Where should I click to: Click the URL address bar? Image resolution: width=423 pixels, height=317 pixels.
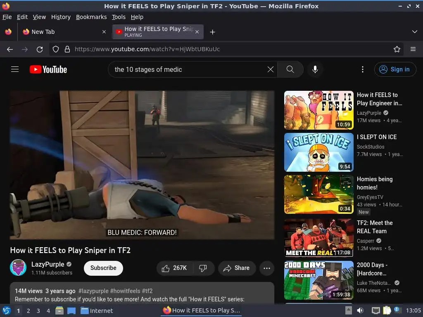[227, 49]
